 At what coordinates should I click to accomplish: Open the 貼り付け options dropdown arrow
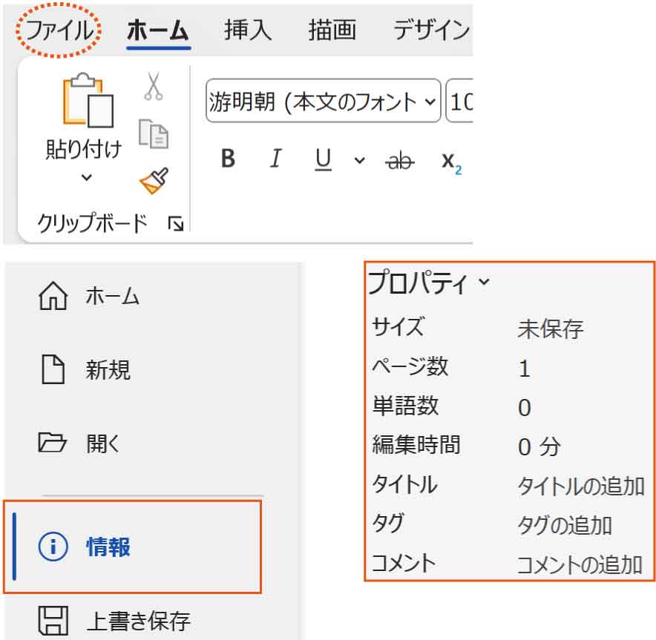(x=86, y=177)
